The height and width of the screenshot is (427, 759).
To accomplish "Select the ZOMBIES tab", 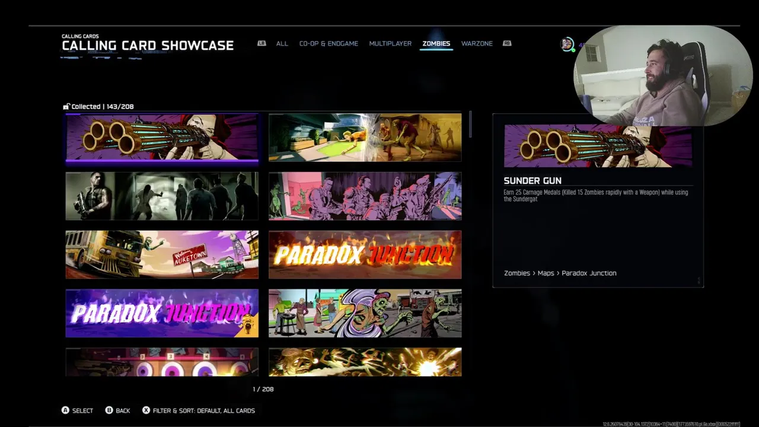I will tap(436, 43).
